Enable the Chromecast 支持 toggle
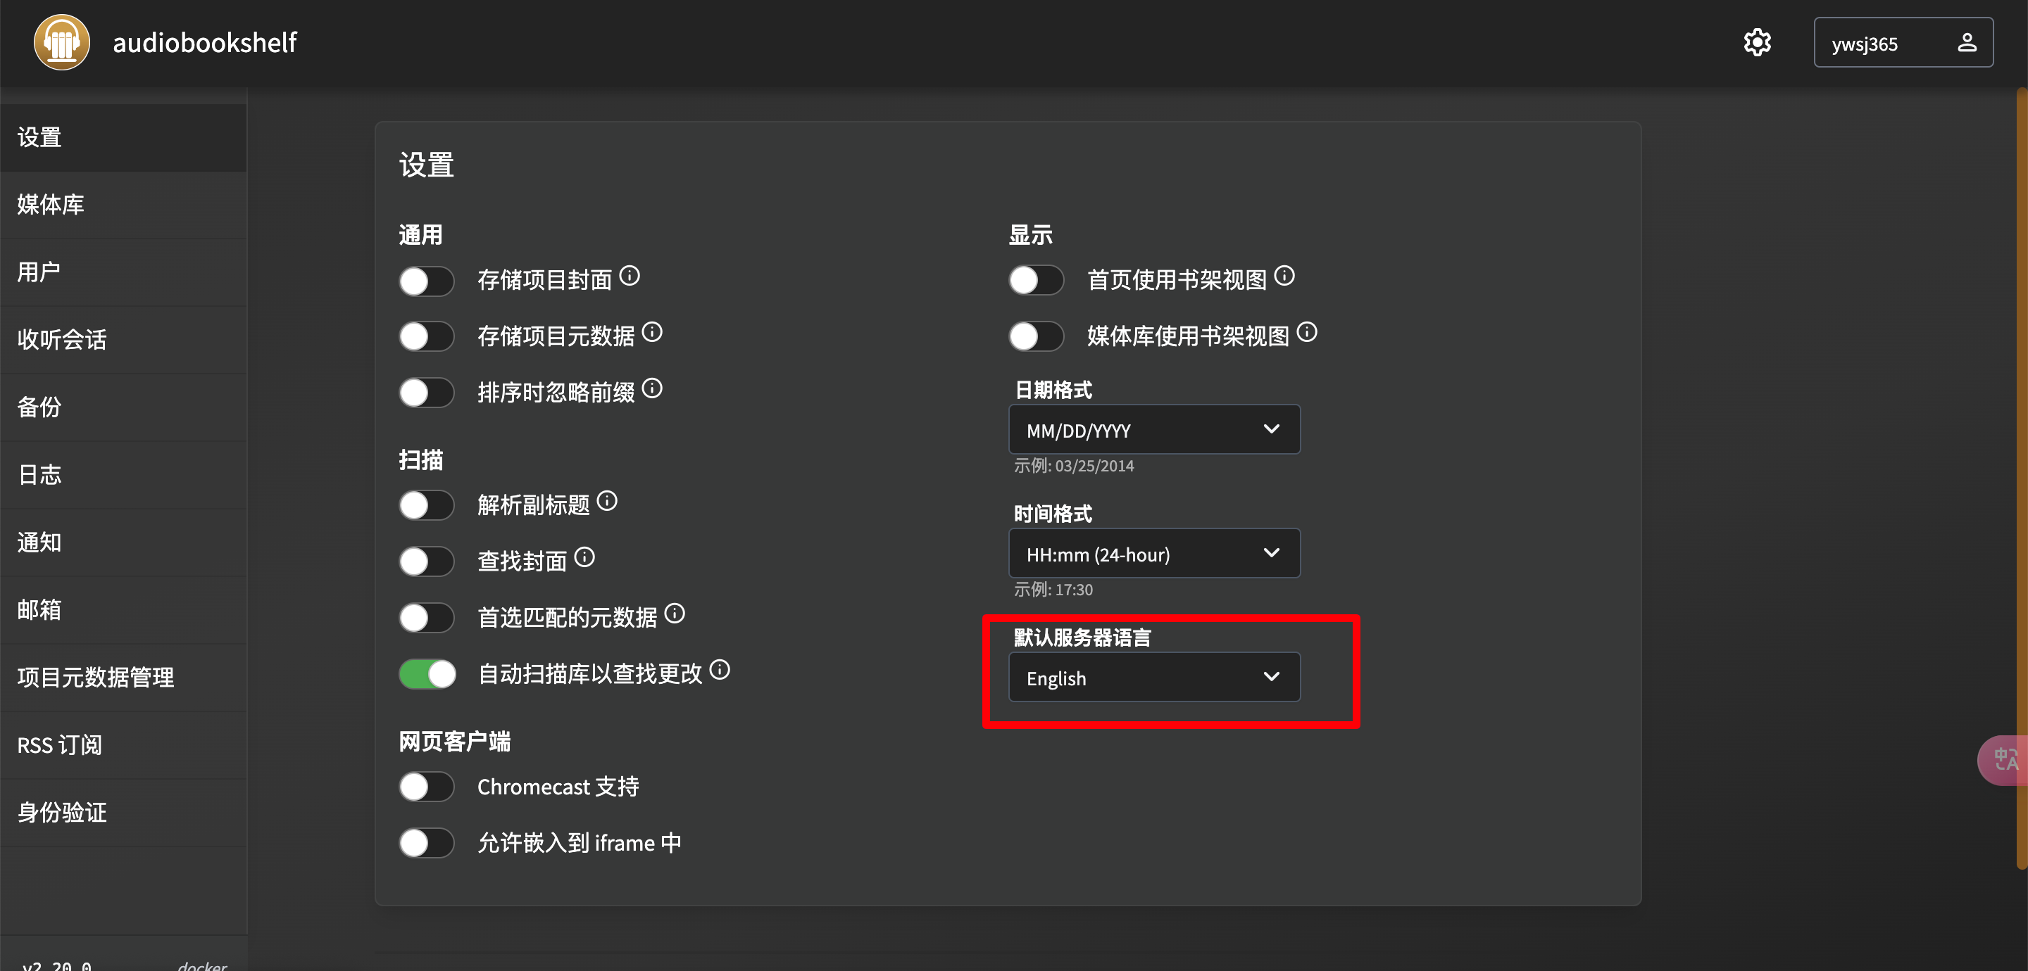The width and height of the screenshot is (2028, 971). [x=427, y=786]
